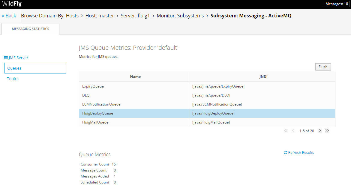Image resolution: width=351 pixels, height=185 pixels.
Task: Open the Messages: 10 notification
Action: (x=337, y=4)
